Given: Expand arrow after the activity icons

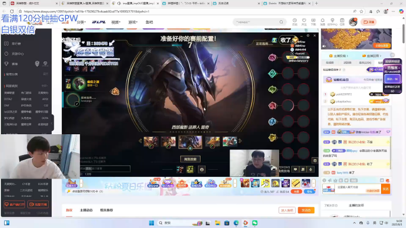Looking at the screenshot, I should pyautogui.click(x=235, y=183).
